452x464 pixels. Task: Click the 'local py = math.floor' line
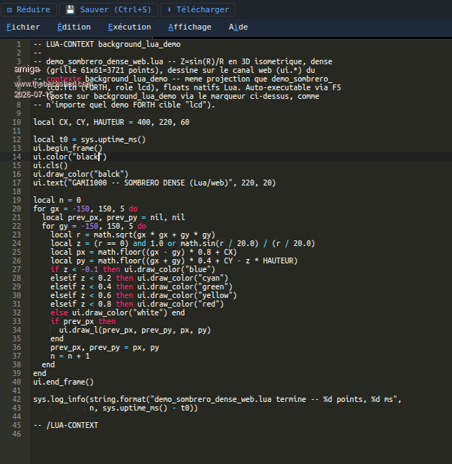pos(174,261)
